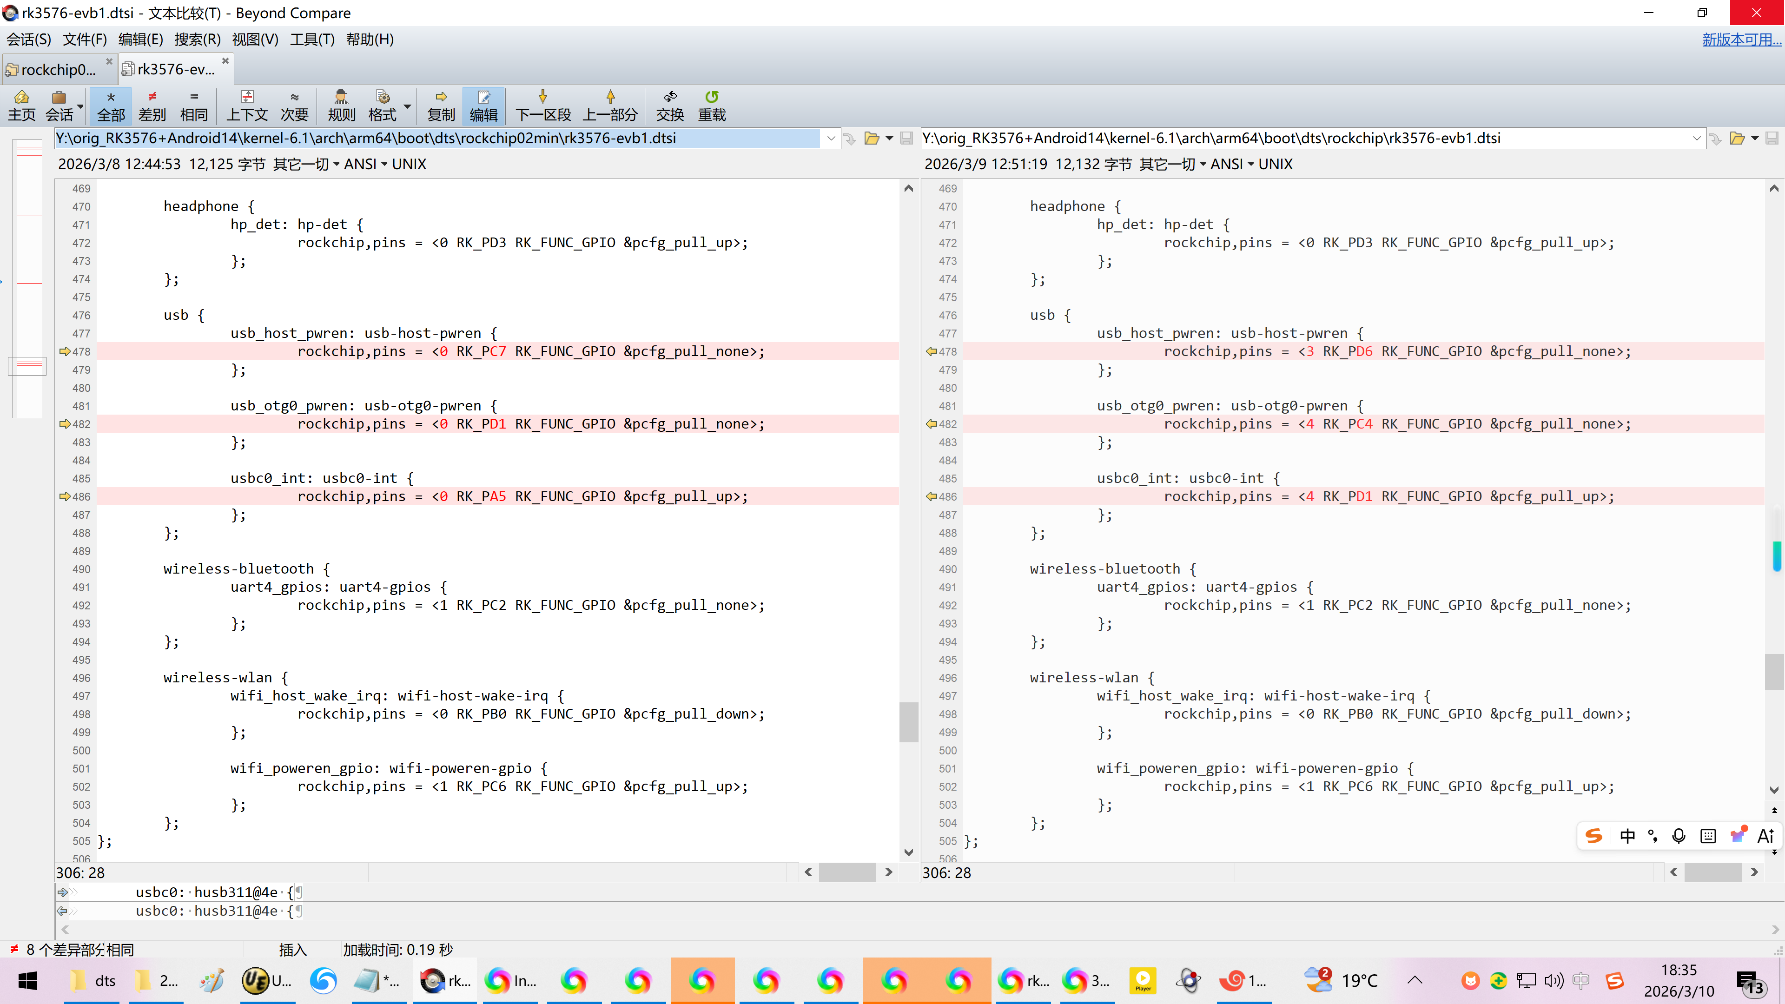This screenshot has height=1004, width=1785.
Task: Switch to the rockchip0... session tab
Action: tap(58, 69)
